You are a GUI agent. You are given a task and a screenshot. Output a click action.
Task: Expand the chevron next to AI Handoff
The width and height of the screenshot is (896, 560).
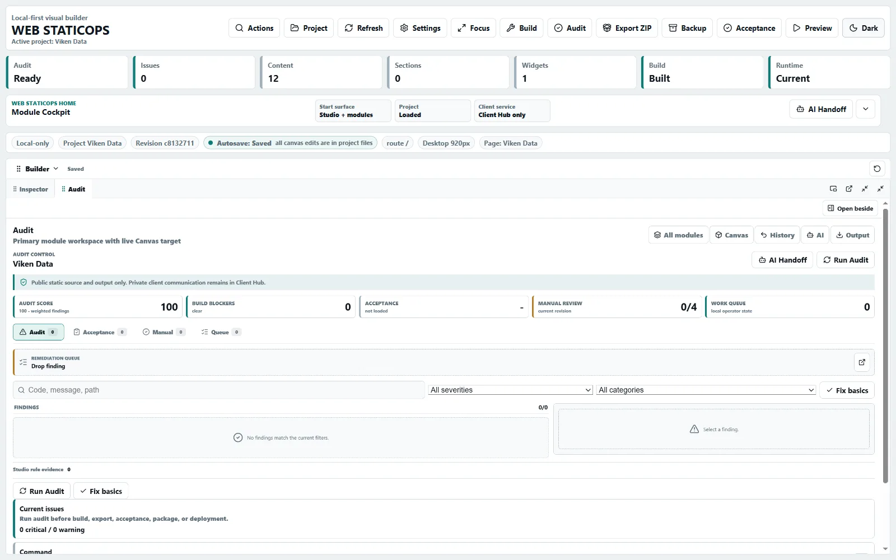pos(865,109)
